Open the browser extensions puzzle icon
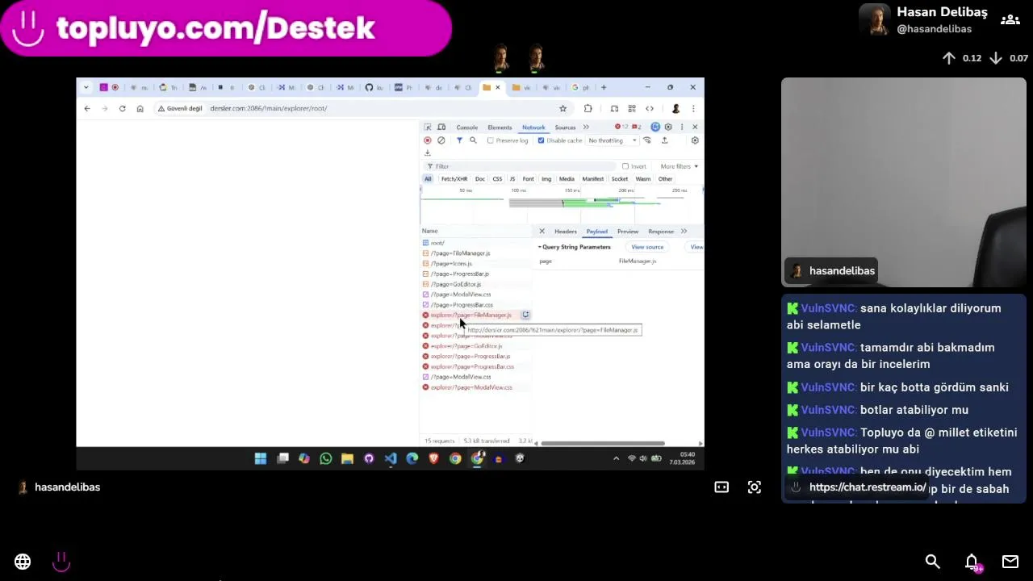 point(588,108)
